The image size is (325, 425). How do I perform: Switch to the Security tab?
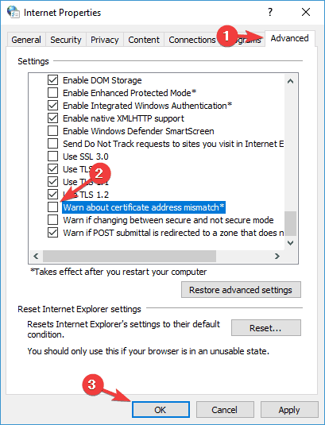(x=66, y=40)
